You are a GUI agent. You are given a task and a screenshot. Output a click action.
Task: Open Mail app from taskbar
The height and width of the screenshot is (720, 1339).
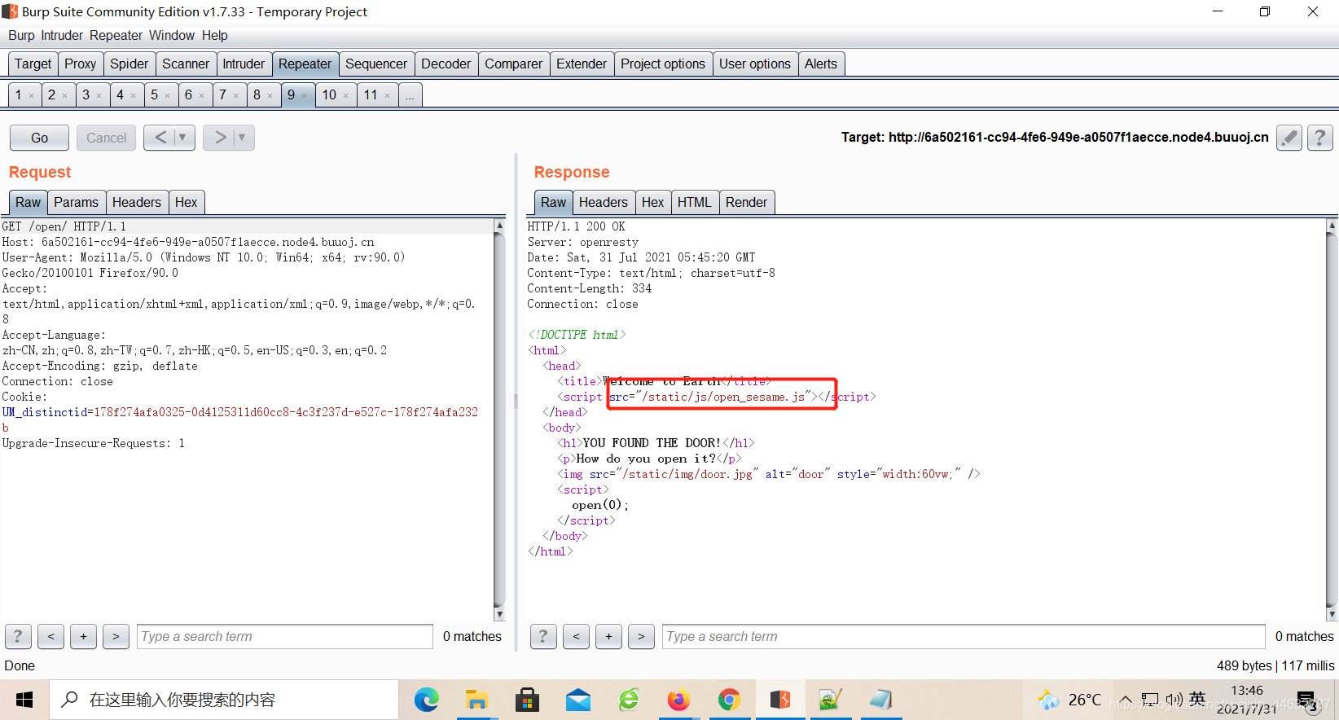(577, 700)
